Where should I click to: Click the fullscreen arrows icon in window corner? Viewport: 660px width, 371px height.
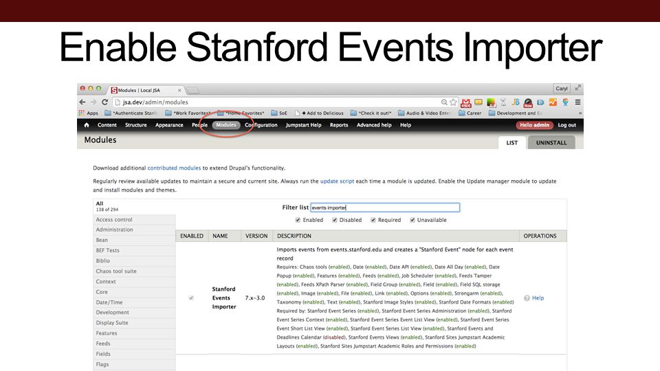[x=578, y=88]
